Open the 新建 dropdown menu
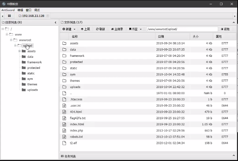The width and height of the screenshot is (238, 161). 68,29
